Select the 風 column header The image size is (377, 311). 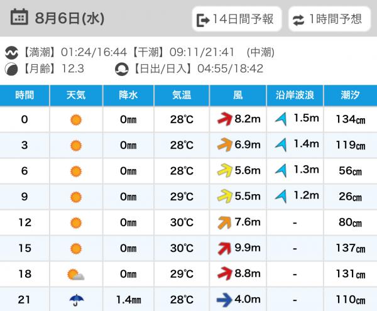(x=238, y=95)
